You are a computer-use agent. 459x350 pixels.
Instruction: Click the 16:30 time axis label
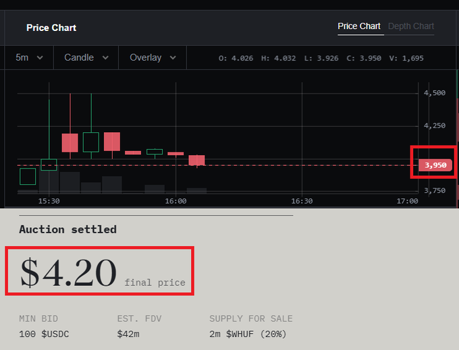tap(302, 201)
